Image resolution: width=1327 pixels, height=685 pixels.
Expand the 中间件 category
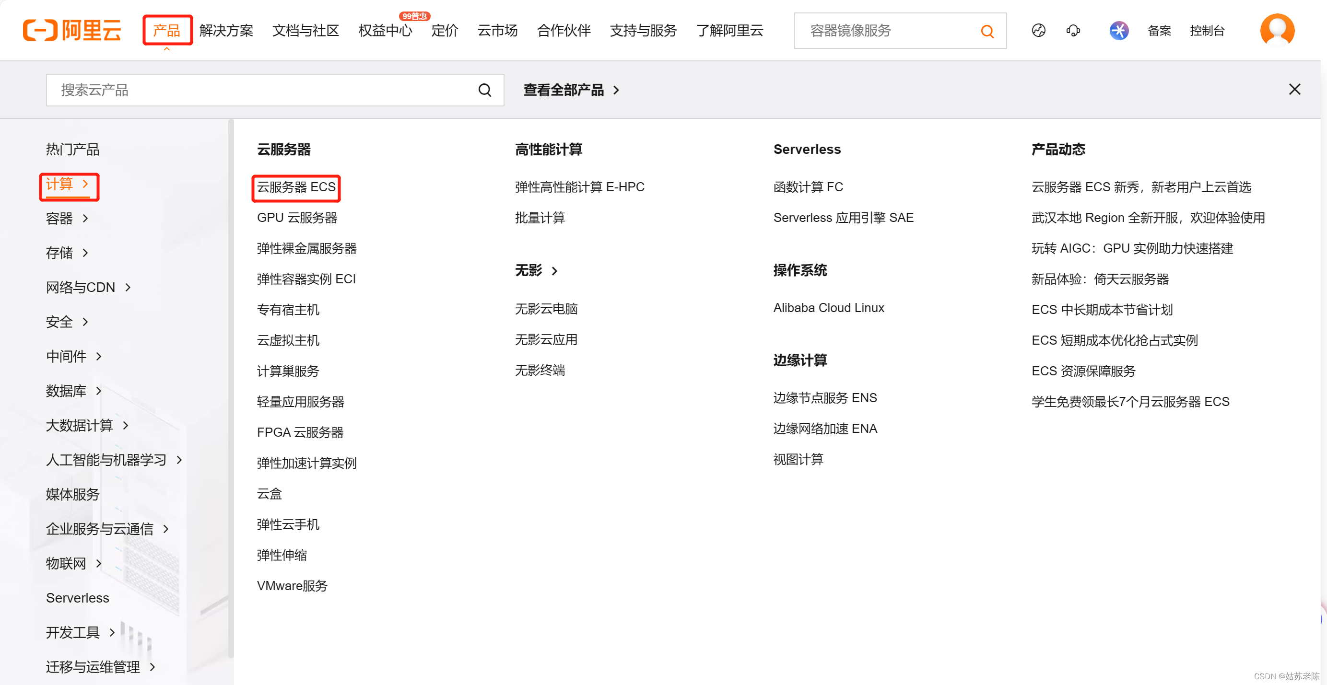point(74,357)
